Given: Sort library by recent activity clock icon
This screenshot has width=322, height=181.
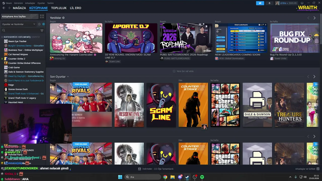Looking at the screenshot, I should coord(39,24).
